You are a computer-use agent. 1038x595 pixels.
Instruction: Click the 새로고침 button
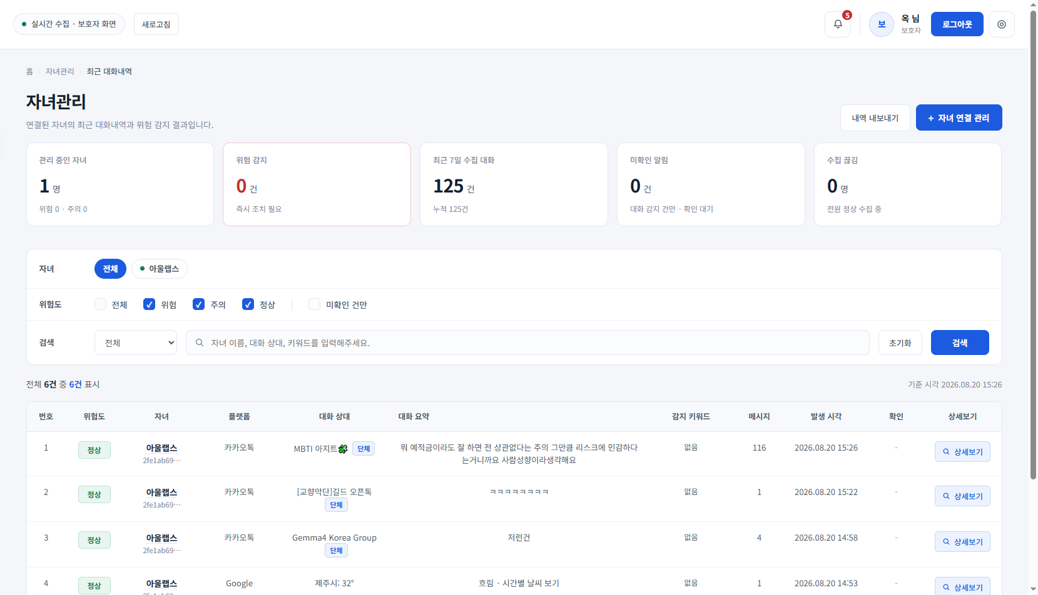[156, 24]
